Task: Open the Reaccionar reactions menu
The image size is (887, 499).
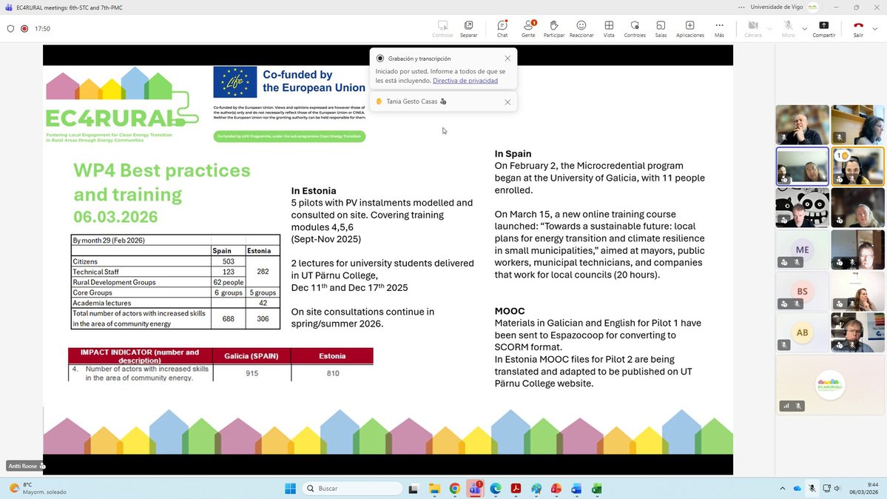Action: (x=581, y=26)
